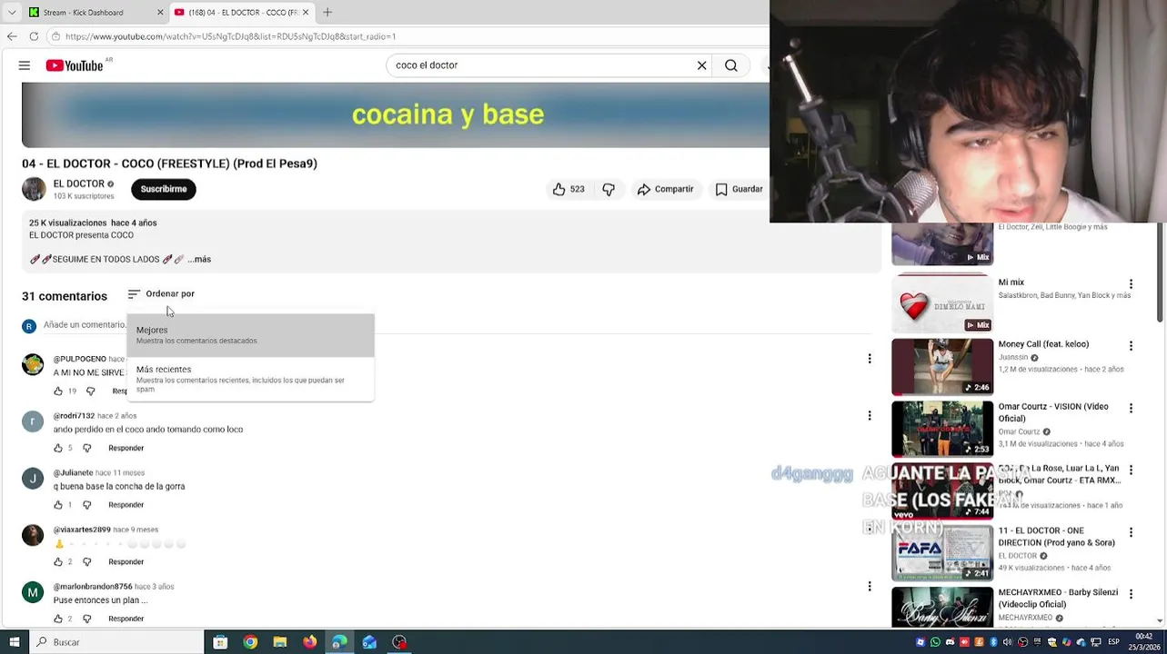Screen dimensions: 1167x654
Task: Clear the search box with the X
Action: point(701,65)
